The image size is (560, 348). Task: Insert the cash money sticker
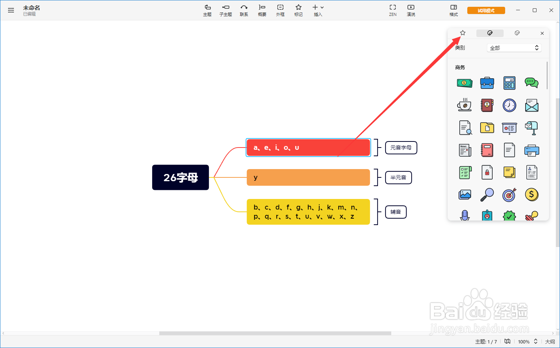pos(465,83)
